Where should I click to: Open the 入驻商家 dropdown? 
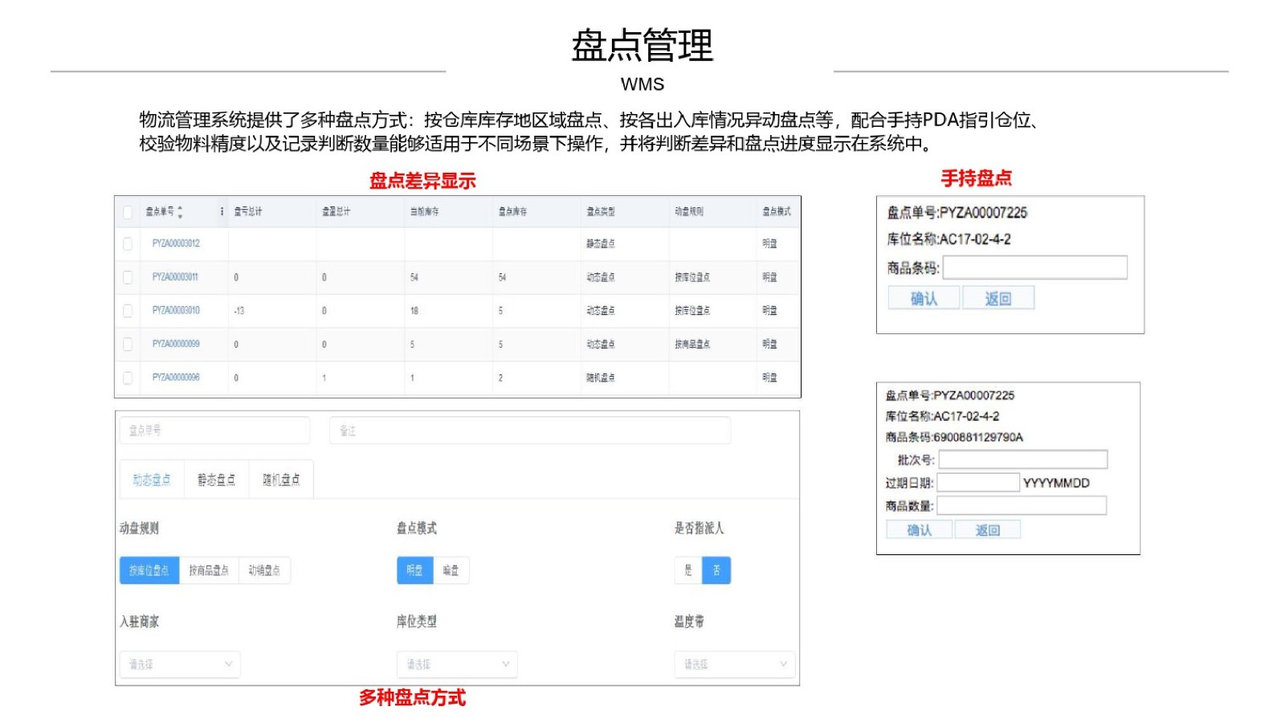click(180, 664)
